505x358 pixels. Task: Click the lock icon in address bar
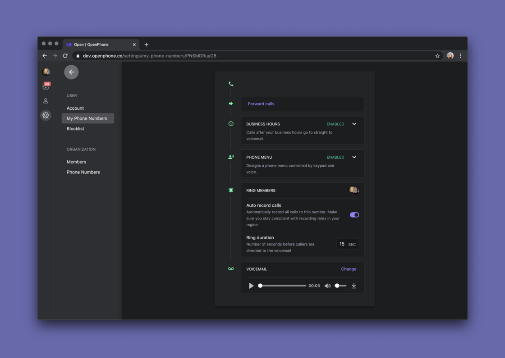78,56
